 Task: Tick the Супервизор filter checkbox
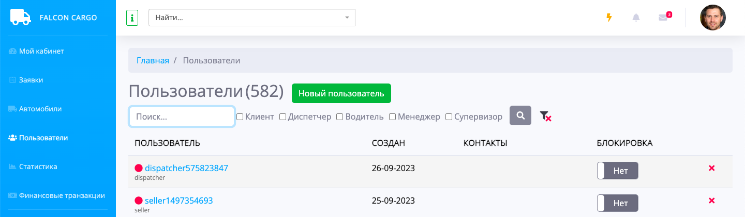coord(449,117)
